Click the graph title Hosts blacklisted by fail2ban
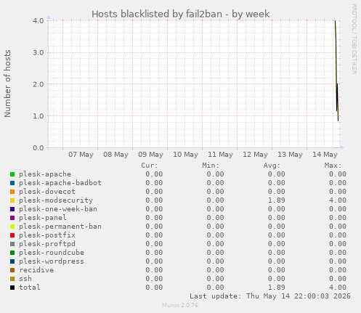This screenshot has width=361, height=313. 180,14
